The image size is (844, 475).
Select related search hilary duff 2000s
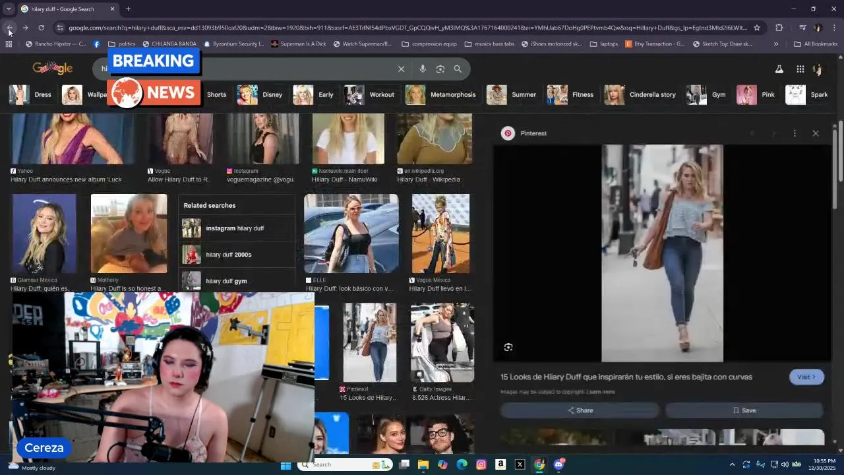(236, 255)
